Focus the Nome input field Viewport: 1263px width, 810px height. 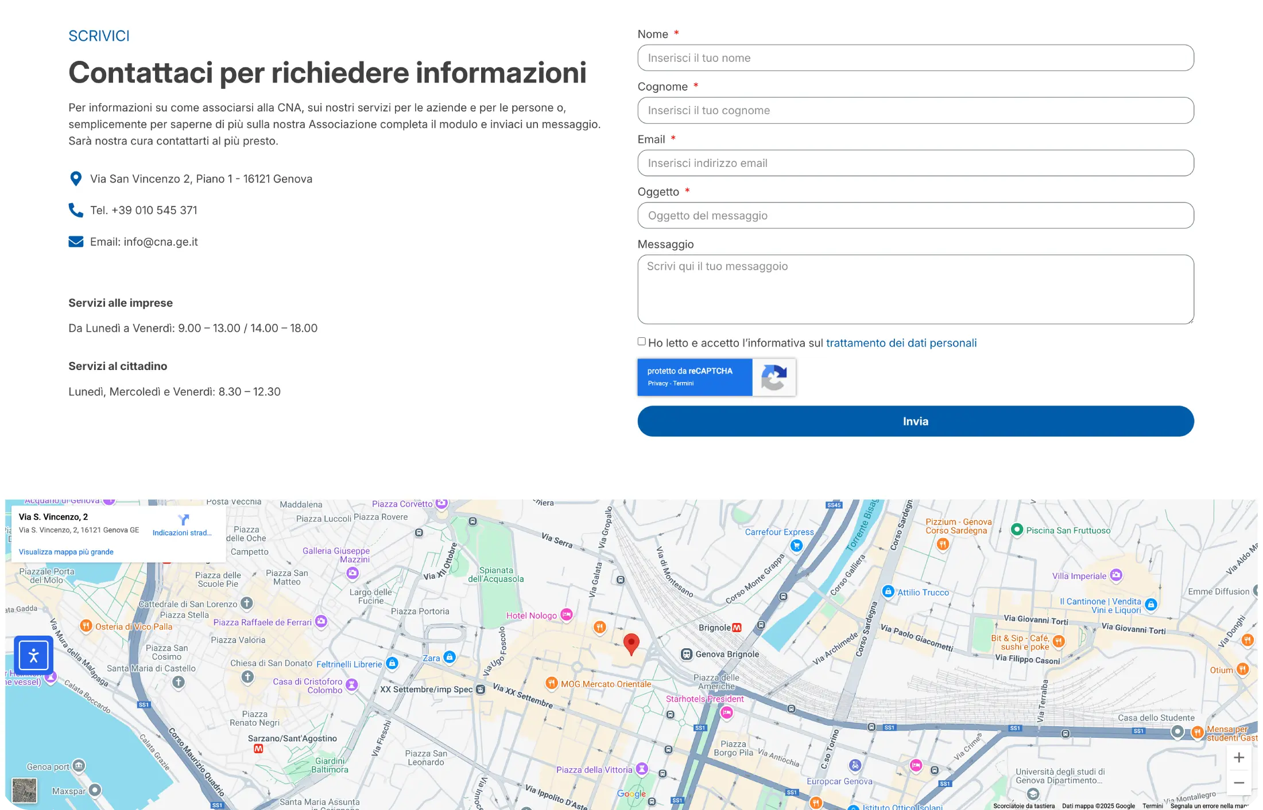(x=915, y=58)
